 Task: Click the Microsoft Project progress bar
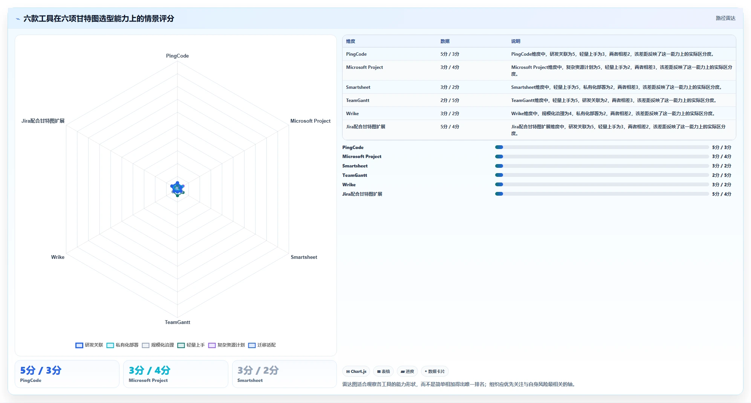(x=602, y=157)
